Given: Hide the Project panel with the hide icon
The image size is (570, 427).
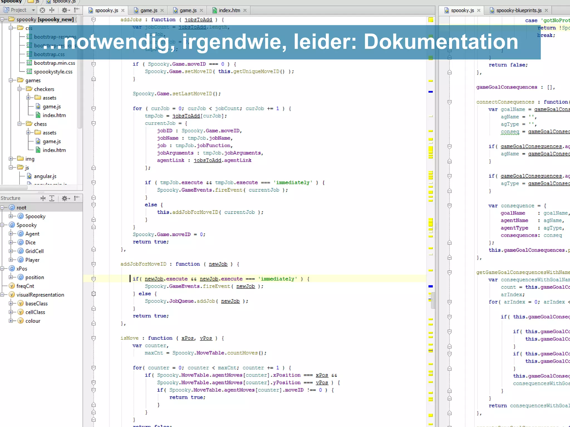Looking at the screenshot, I should pyautogui.click(x=77, y=10).
